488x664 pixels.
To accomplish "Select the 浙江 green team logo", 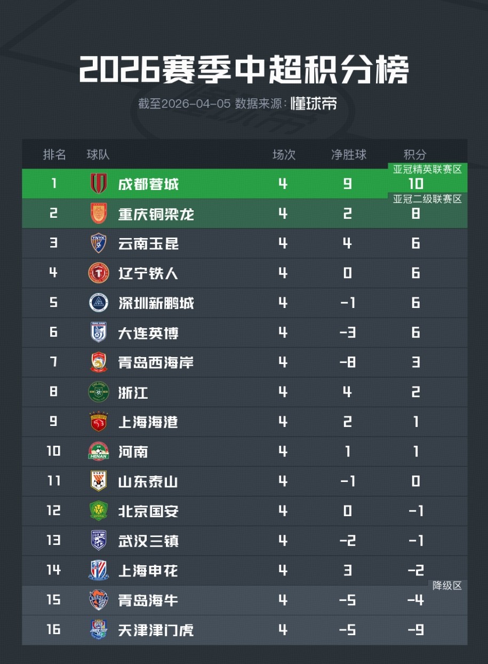I will point(99,392).
